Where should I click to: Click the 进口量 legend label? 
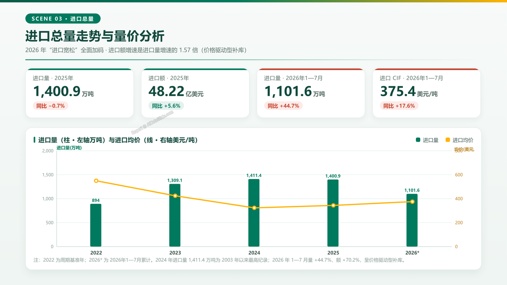pos(431,140)
